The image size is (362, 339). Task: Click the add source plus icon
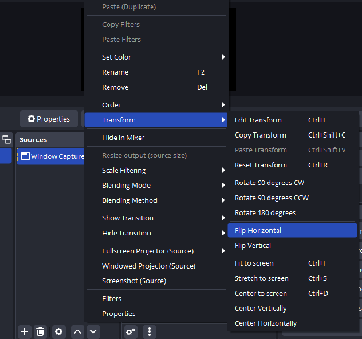(x=25, y=332)
